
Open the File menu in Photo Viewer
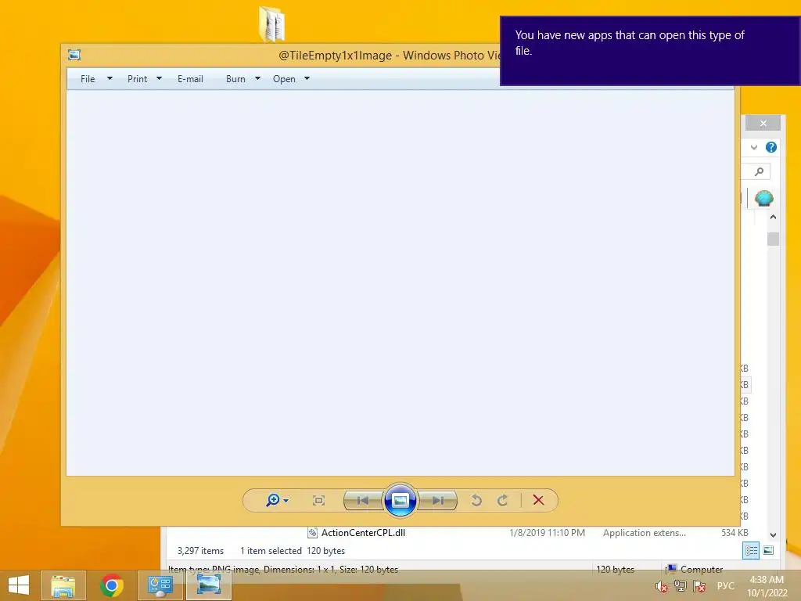point(88,79)
